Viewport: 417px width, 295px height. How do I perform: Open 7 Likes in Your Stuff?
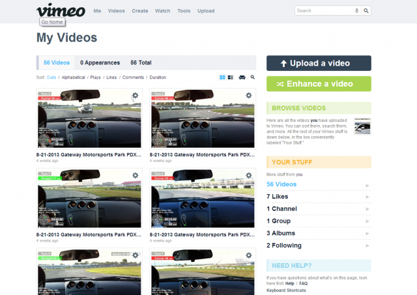click(x=278, y=197)
